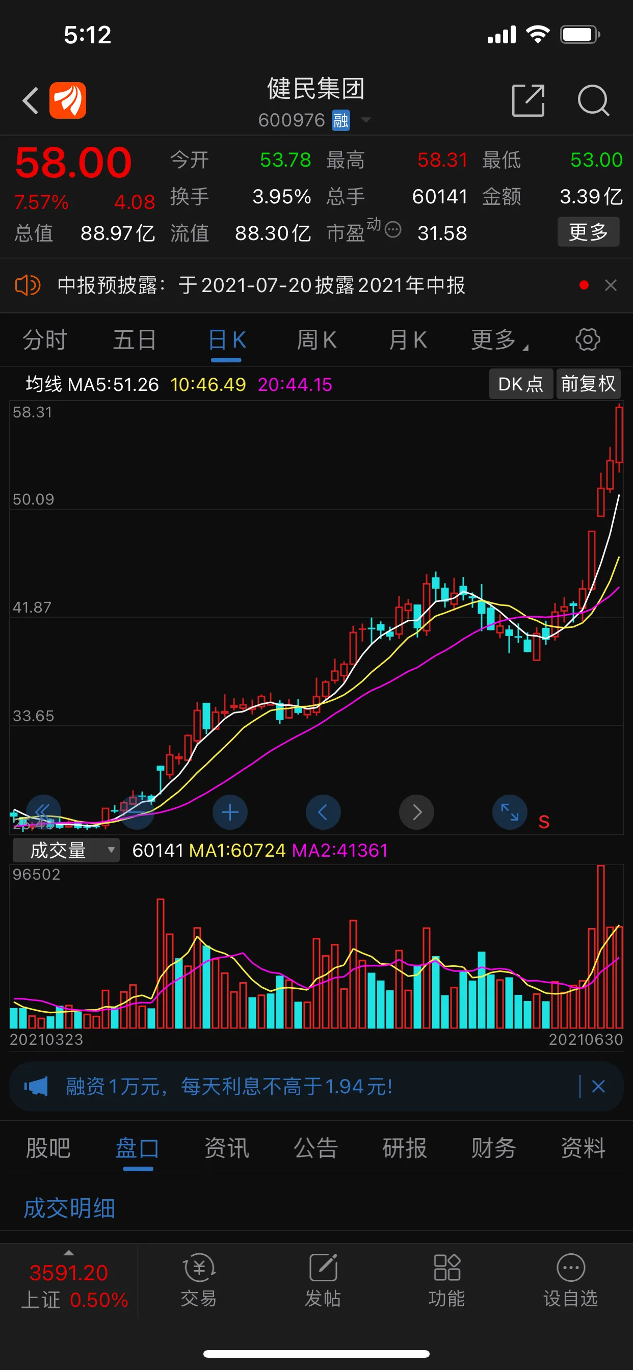Tap the tallest red volume bar

600,946
